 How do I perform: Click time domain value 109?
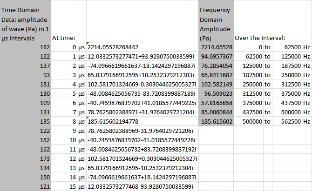(26, 103)
